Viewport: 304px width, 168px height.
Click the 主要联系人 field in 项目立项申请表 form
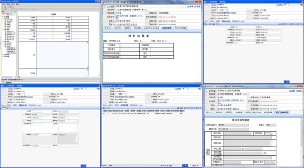coord(232,162)
